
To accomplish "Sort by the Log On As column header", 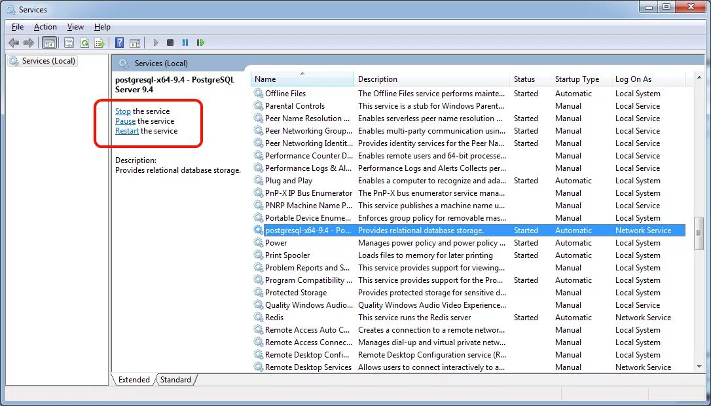I will [x=648, y=79].
